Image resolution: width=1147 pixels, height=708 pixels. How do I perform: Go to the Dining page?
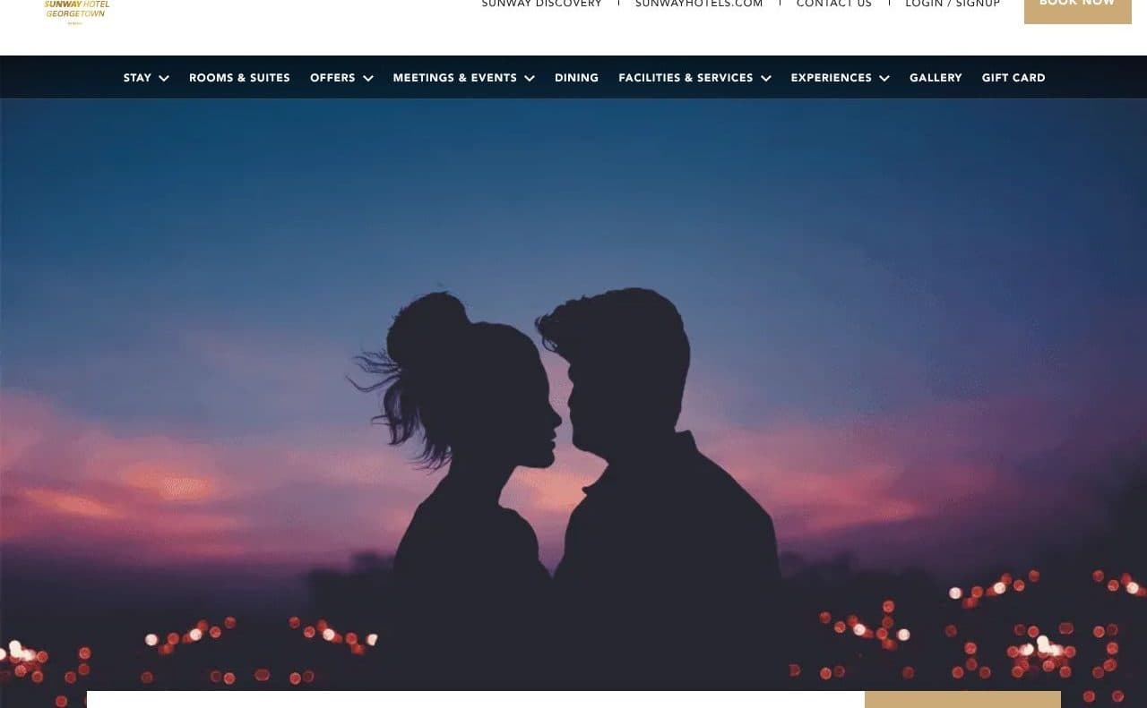tap(576, 78)
